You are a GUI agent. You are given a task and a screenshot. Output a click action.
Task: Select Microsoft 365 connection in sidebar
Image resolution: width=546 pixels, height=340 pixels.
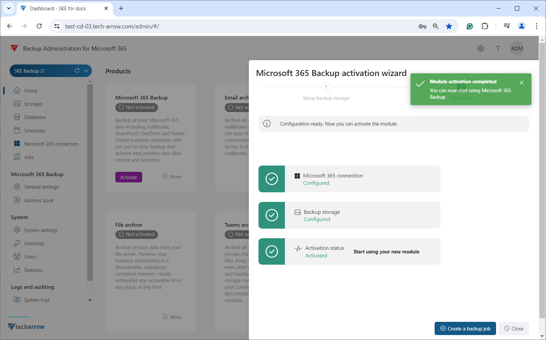coord(51,144)
